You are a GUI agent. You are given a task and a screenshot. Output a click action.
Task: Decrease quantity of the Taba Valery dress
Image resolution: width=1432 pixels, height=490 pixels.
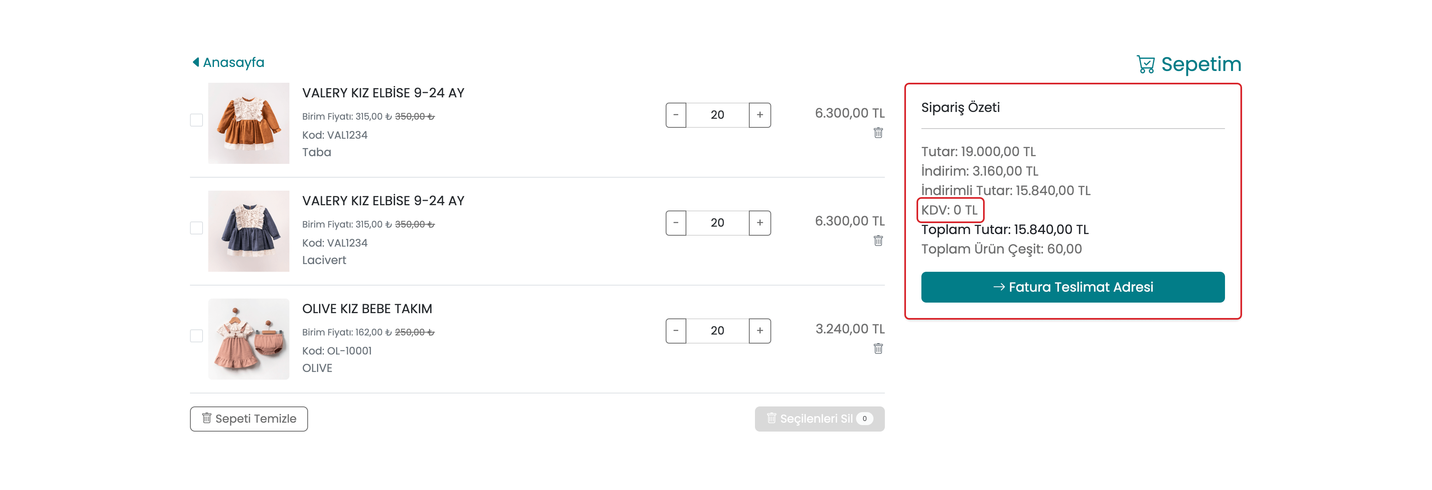pos(676,115)
